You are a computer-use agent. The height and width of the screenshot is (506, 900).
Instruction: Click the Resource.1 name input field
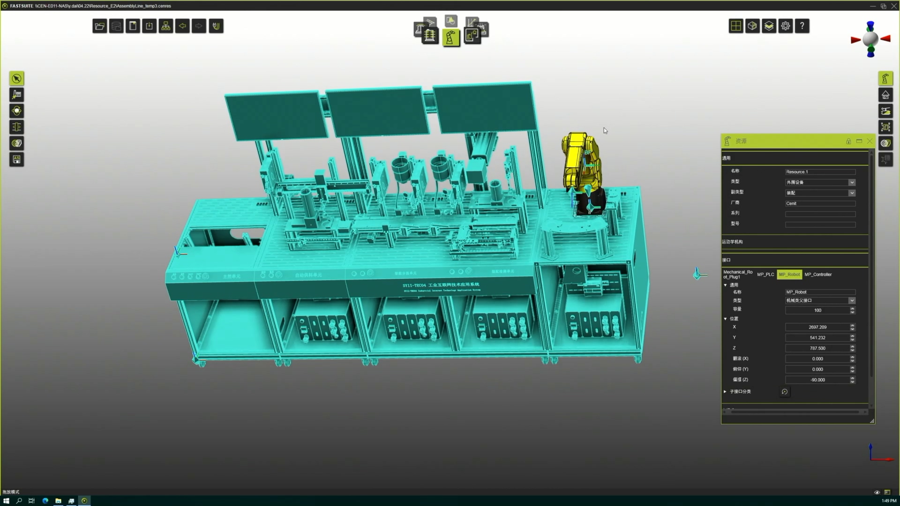coord(820,172)
